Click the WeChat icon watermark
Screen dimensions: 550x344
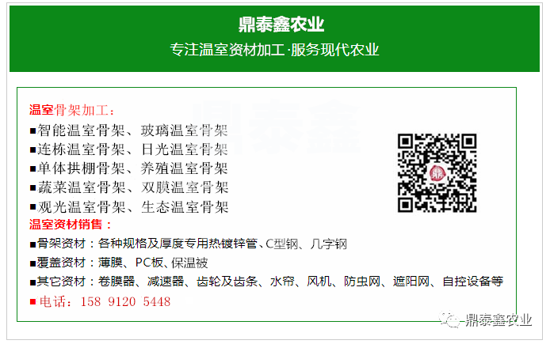[x=450, y=319]
